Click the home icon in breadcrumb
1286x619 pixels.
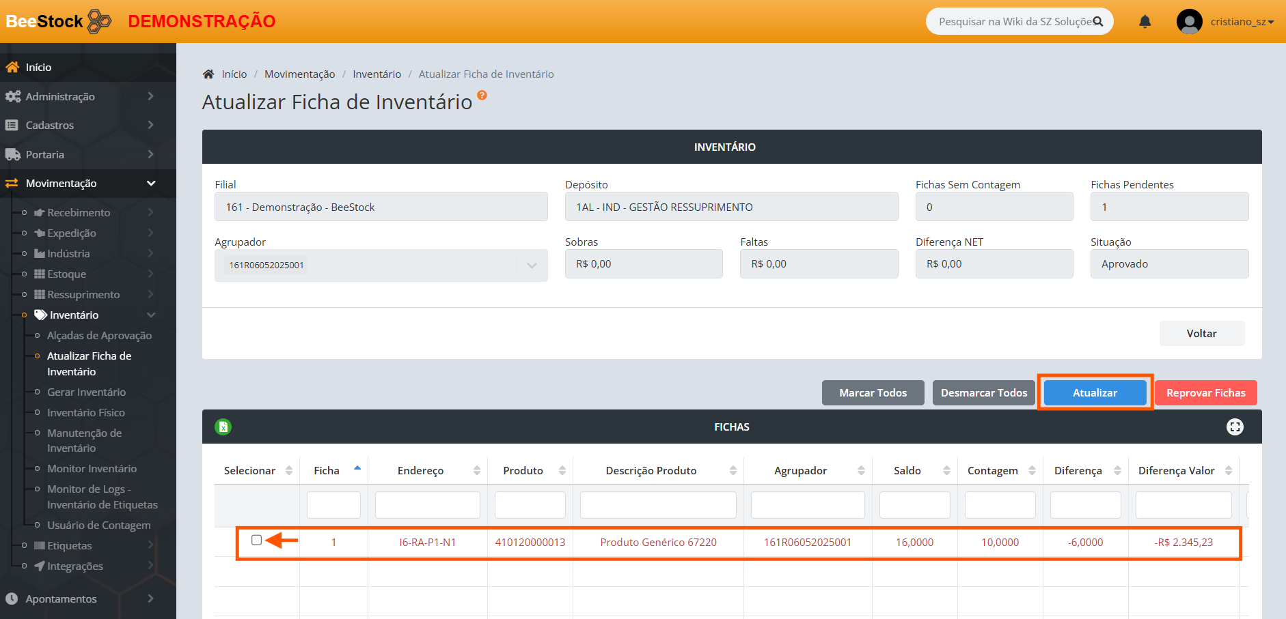pyautogui.click(x=208, y=74)
